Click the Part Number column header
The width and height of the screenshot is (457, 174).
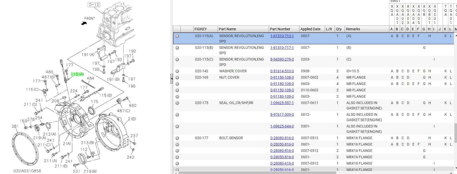pos(284,29)
